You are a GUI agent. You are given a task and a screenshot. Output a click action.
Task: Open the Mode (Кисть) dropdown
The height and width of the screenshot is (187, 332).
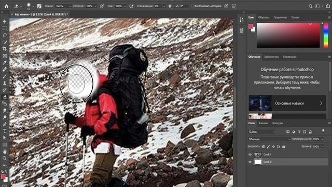coord(63,6)
